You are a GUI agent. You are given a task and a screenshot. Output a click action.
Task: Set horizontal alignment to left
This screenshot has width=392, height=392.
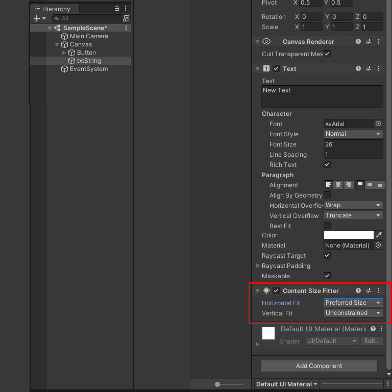[329, 185]
